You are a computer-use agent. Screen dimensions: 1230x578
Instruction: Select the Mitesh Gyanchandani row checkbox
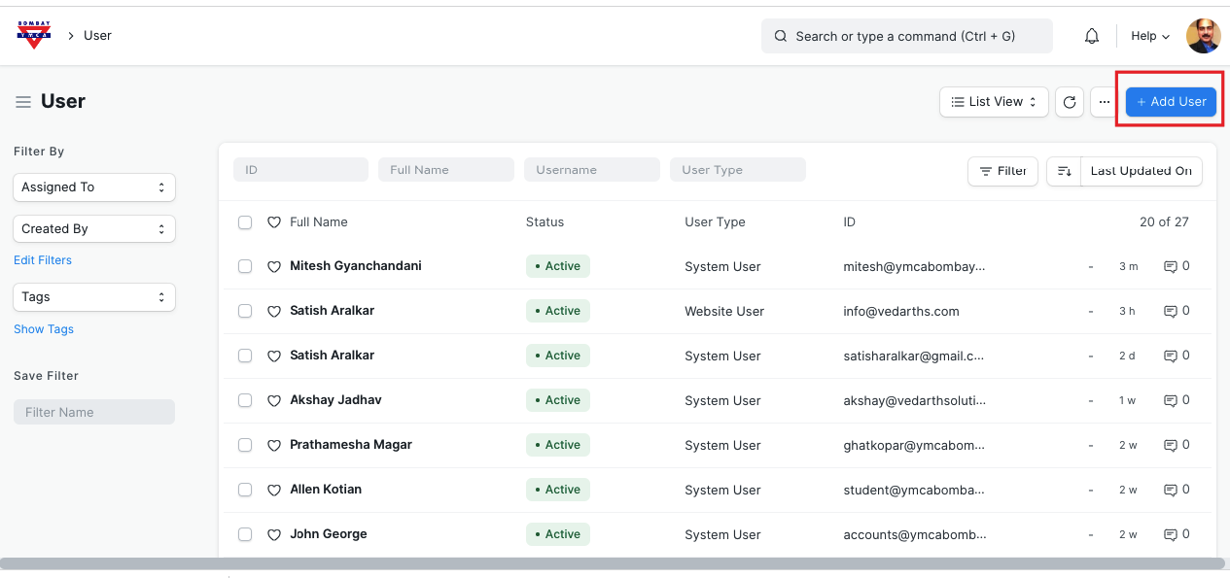pos(245,266)
